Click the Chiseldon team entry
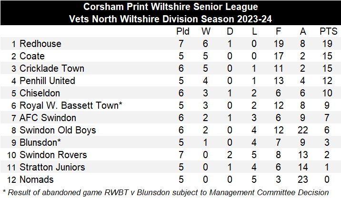This screenshot has width=341, height=198. tap(40, 93)
